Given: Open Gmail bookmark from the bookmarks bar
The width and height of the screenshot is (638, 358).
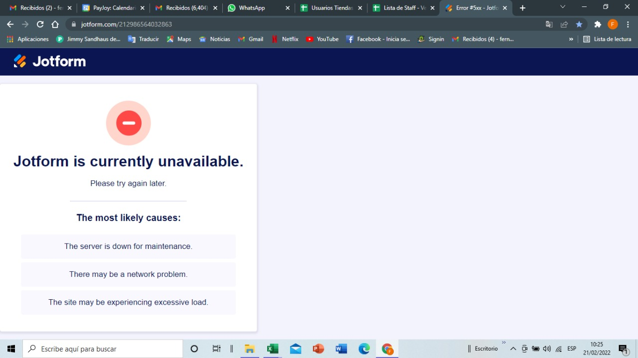Looking at the screenshot, I should click(x=250, y=39).
